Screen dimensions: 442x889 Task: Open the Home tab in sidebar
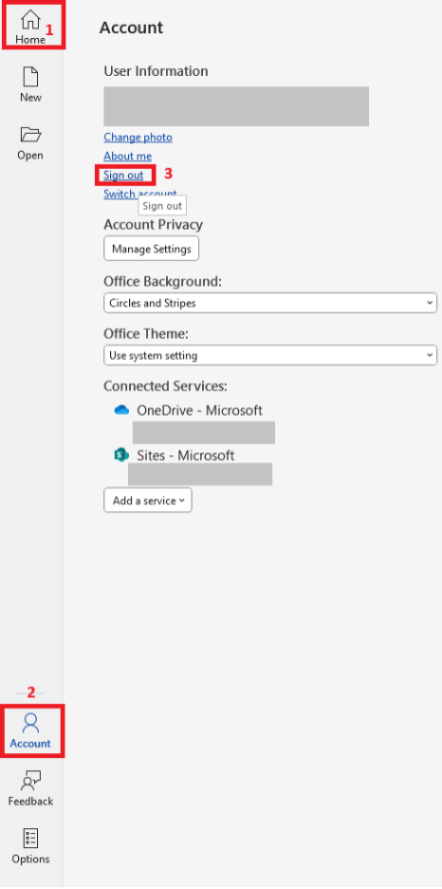click(30, 26)
